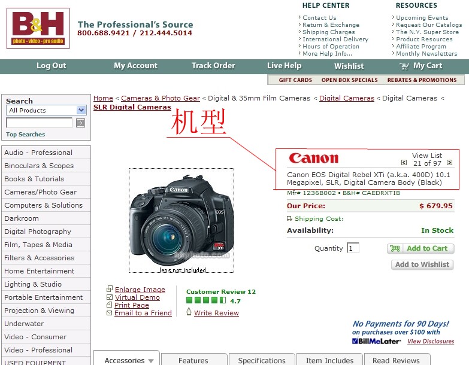Click the search go arrow button
This screenshot has width=469, height=365.
80,123
